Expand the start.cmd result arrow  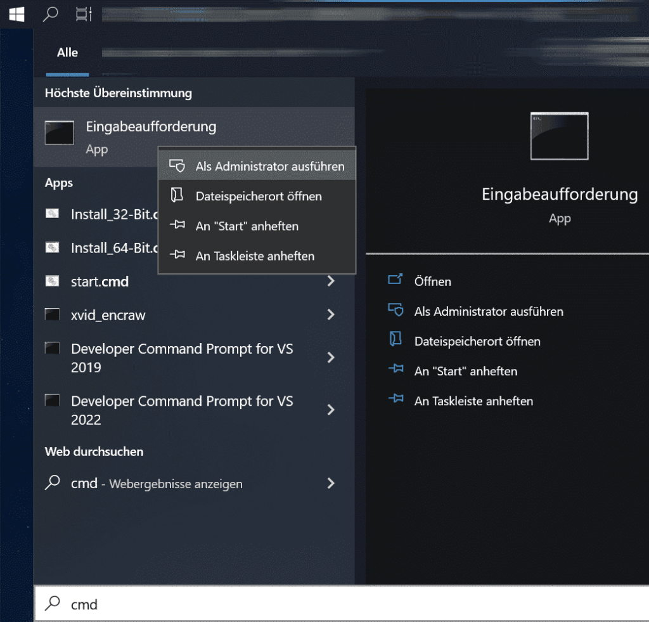point(330,281)
